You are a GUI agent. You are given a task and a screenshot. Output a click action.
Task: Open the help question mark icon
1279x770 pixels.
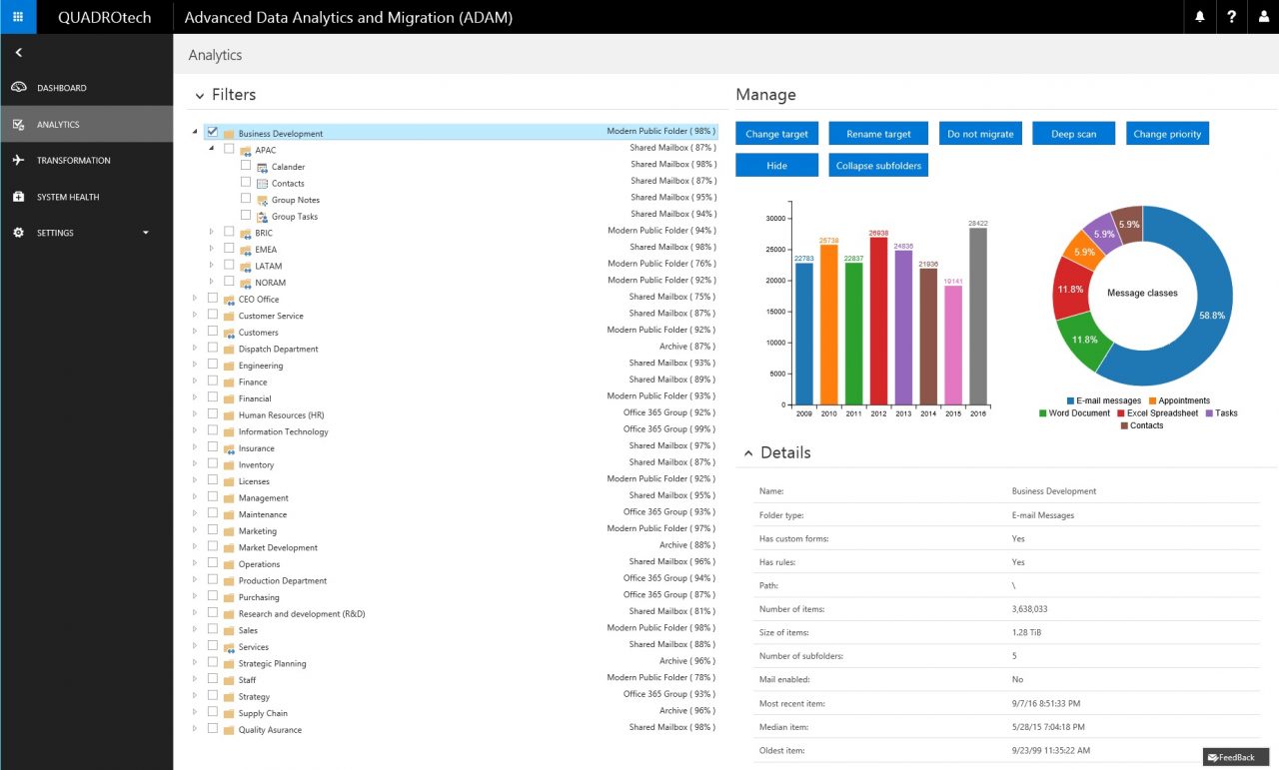click(1232, 17)
